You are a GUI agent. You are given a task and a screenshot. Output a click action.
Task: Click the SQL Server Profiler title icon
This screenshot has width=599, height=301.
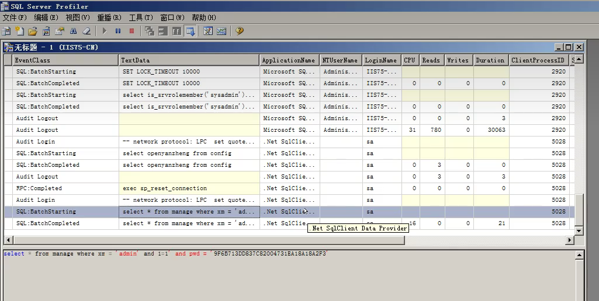pyautogui.click(x=5, y=6)
